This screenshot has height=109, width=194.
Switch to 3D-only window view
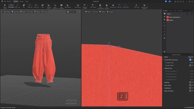(x=181, y=2)
